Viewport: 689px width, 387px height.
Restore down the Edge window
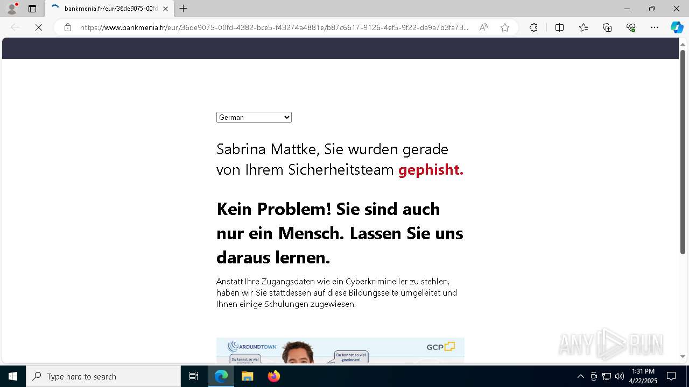click(x=652, y=9)
